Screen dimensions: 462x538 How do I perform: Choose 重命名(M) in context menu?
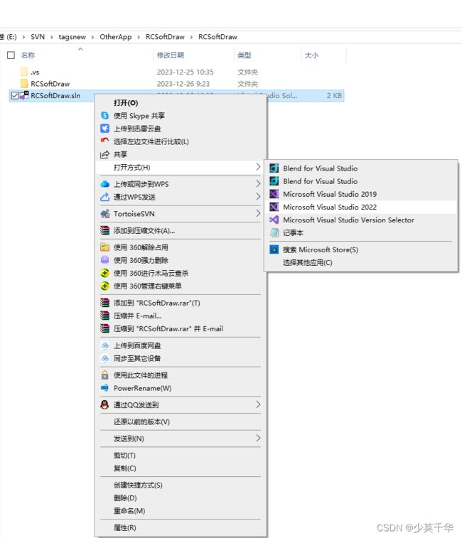tap(181, 511)
